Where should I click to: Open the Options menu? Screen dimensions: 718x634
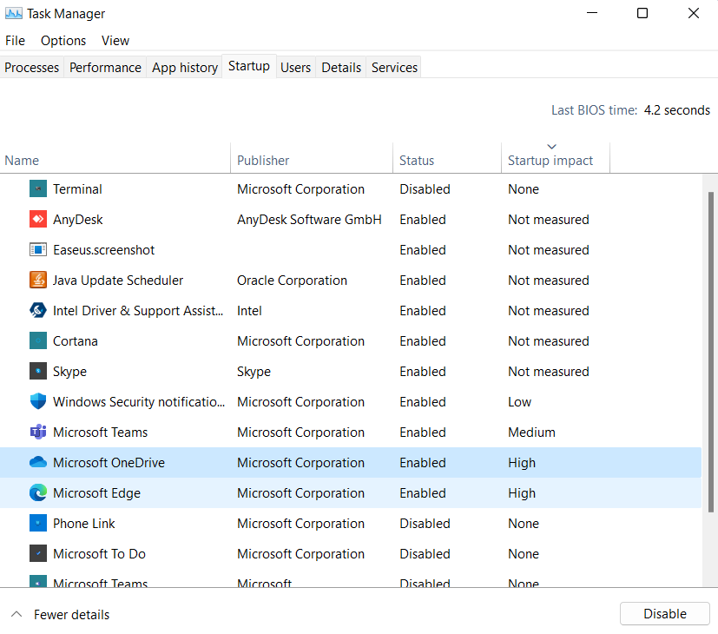pos(63,40)
